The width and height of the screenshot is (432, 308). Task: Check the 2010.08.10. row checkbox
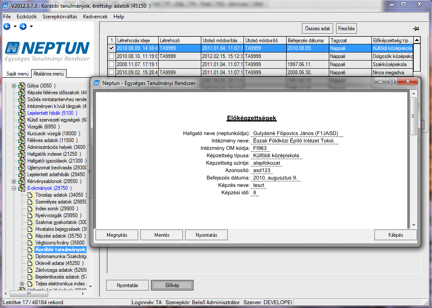111,56
